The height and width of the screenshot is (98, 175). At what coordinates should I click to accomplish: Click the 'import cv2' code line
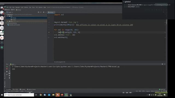(59, 15)
